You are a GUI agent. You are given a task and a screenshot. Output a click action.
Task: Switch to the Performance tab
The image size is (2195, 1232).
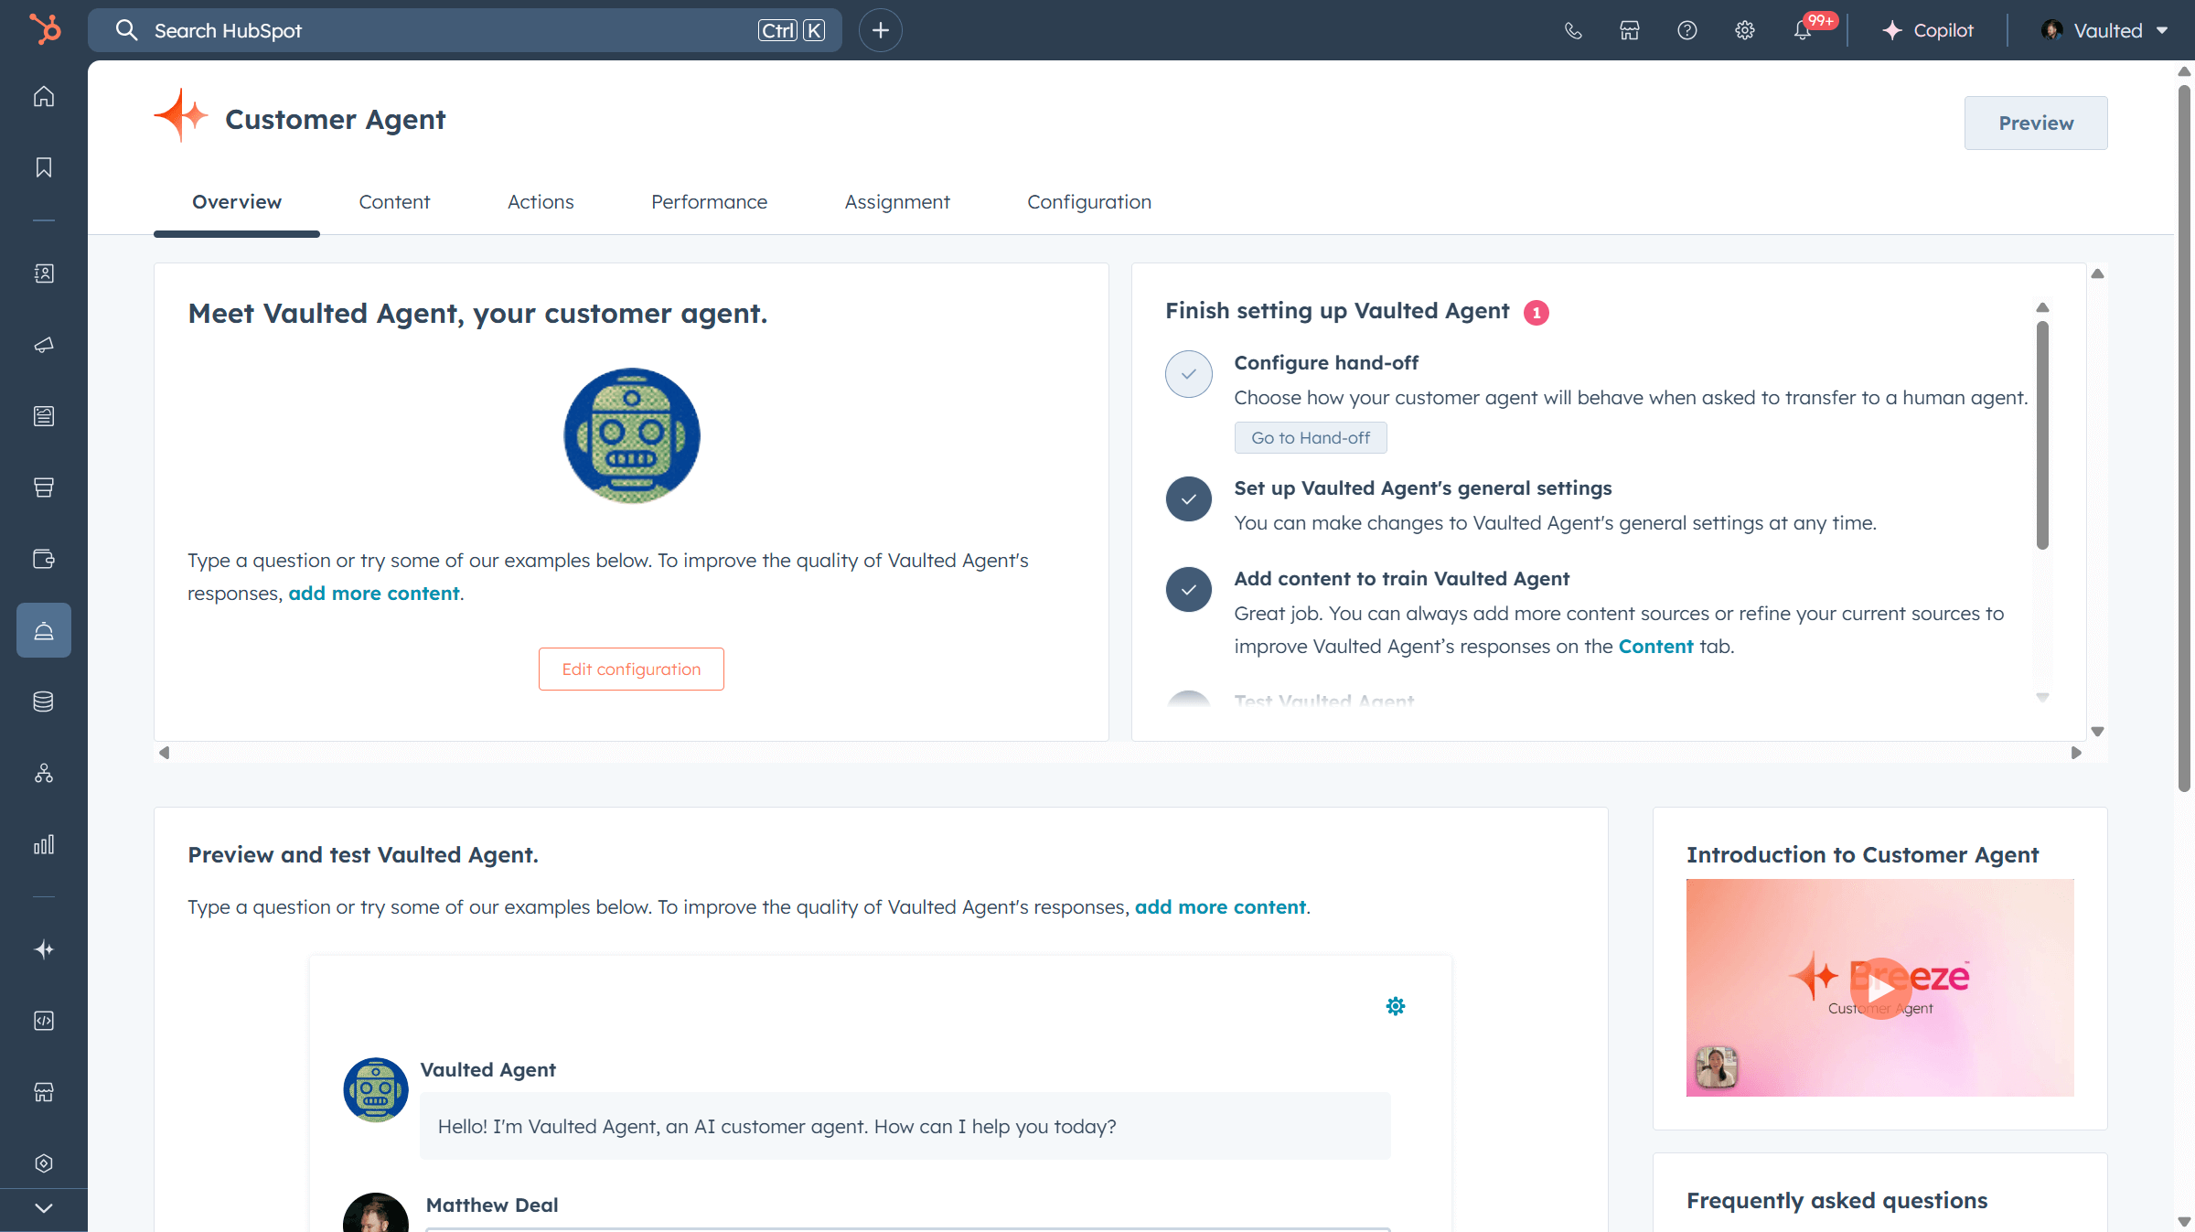coord(709,202)
